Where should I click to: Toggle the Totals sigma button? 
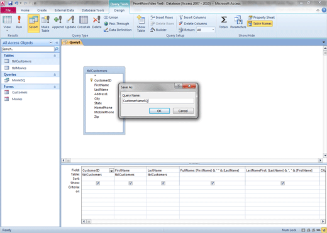click(223, 22)
